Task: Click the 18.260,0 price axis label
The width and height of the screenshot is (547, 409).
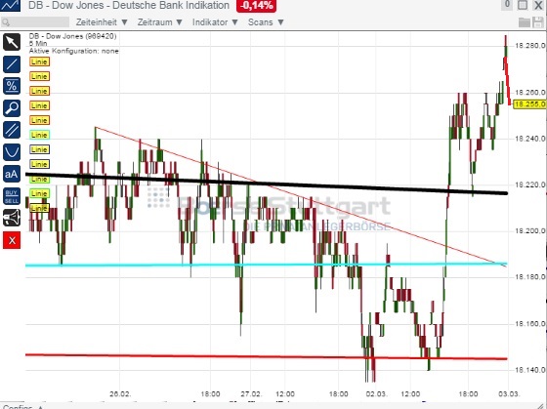Action: tap(529, 93)
